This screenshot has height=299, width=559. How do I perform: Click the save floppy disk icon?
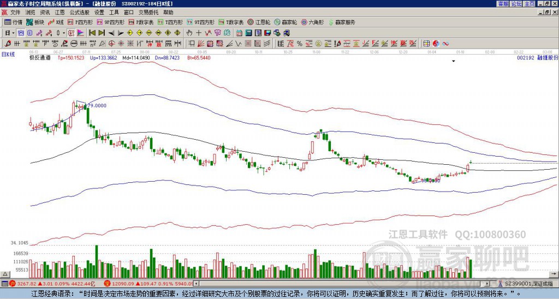[267, 33]
